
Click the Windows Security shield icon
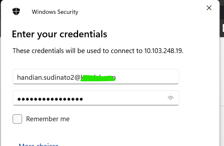pos(16,12)
